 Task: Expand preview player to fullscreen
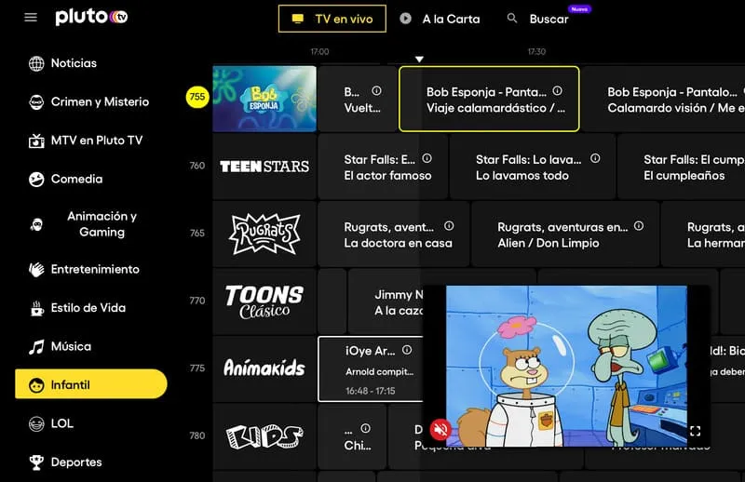[x=695, y=431]
